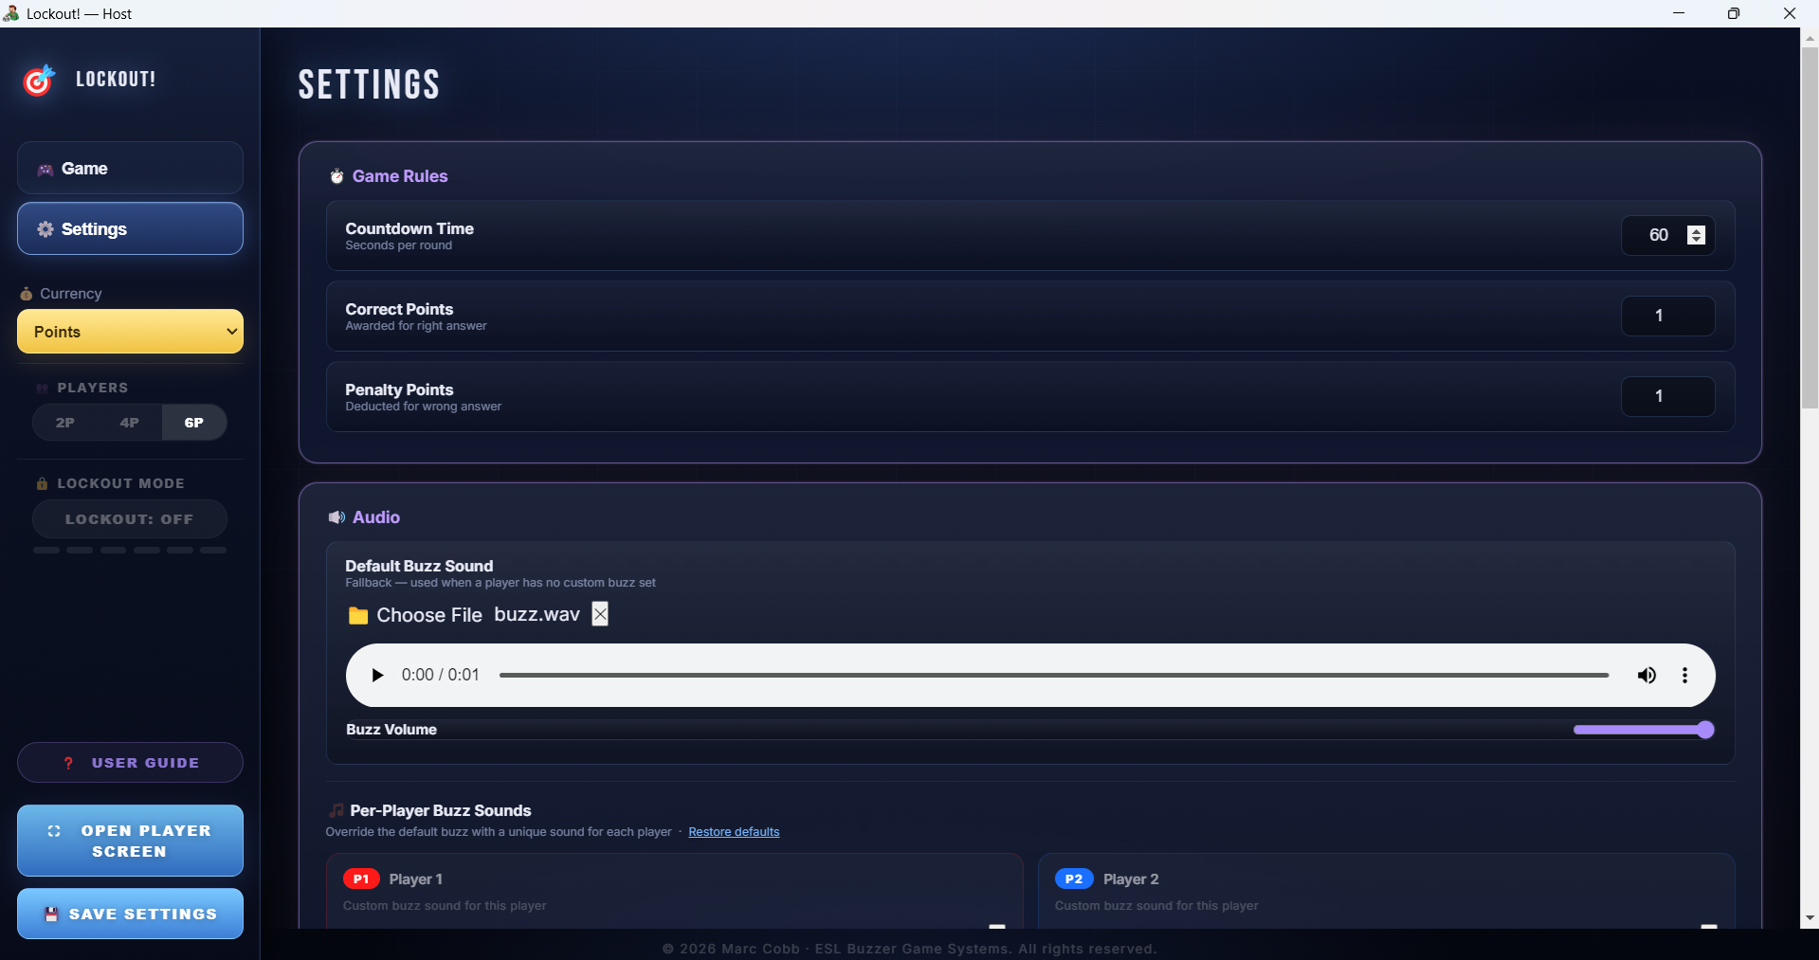Screen dimensions: 1819x960
Task: Click the Audio section heading
Action: pyautogui.click(x=376, y=517)
